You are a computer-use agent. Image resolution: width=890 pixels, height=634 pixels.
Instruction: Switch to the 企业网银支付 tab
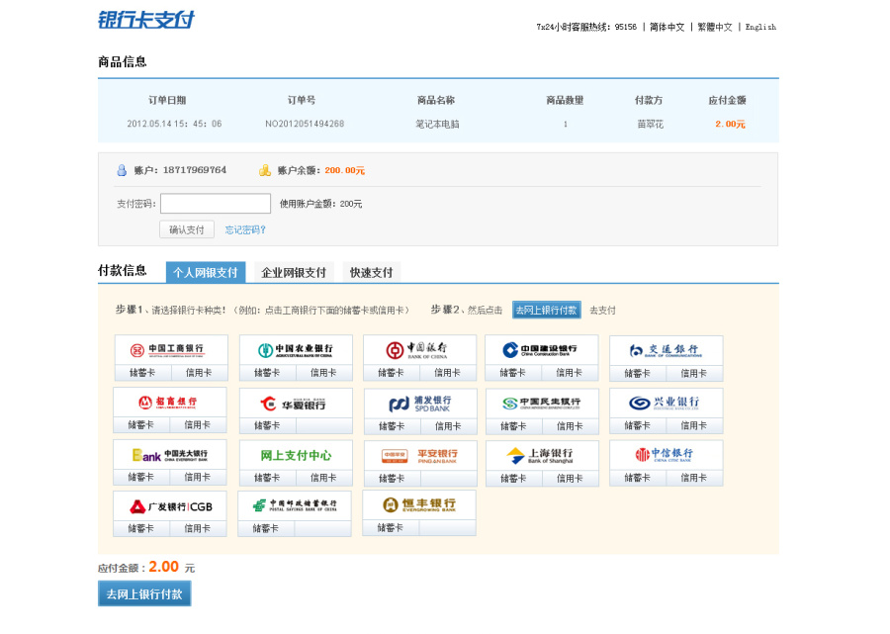pos(292,271)
